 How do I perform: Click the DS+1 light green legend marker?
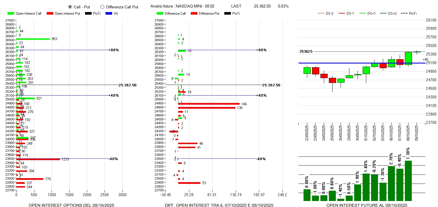[x=362, y=14]
